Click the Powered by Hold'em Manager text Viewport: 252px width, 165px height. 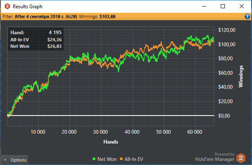point(215,157)
